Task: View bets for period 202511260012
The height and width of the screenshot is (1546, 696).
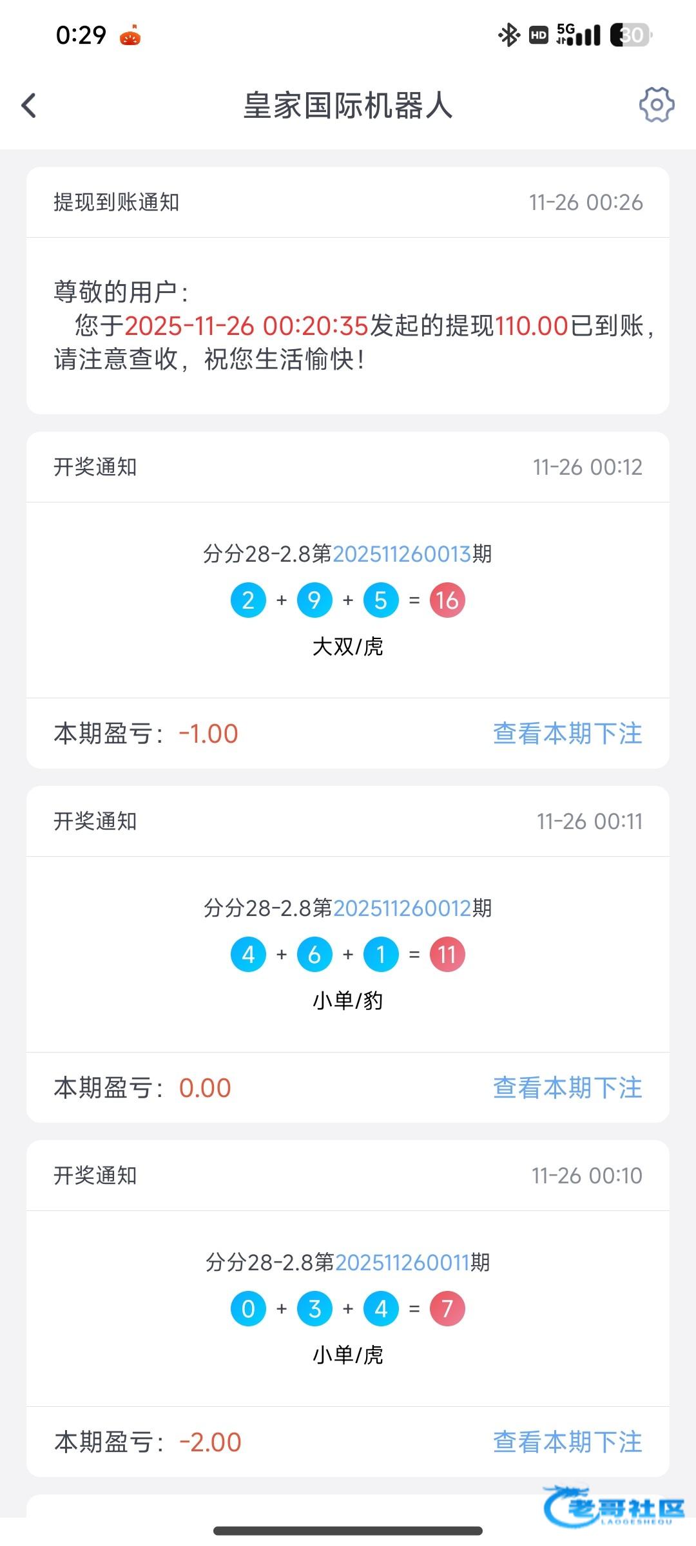Action: [567, 1088]
